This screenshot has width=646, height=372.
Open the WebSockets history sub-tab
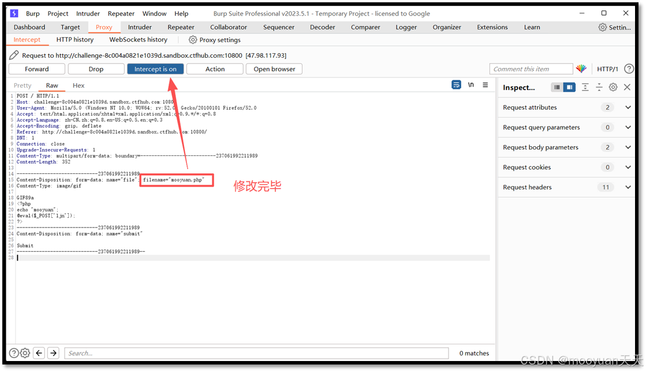point(139,40)
